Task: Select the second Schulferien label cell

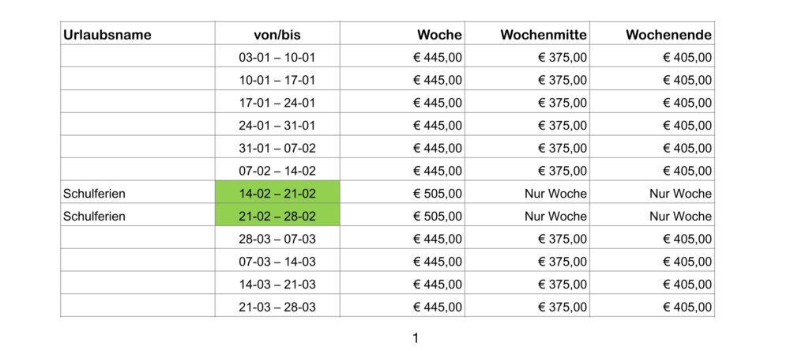Action: 137,215
